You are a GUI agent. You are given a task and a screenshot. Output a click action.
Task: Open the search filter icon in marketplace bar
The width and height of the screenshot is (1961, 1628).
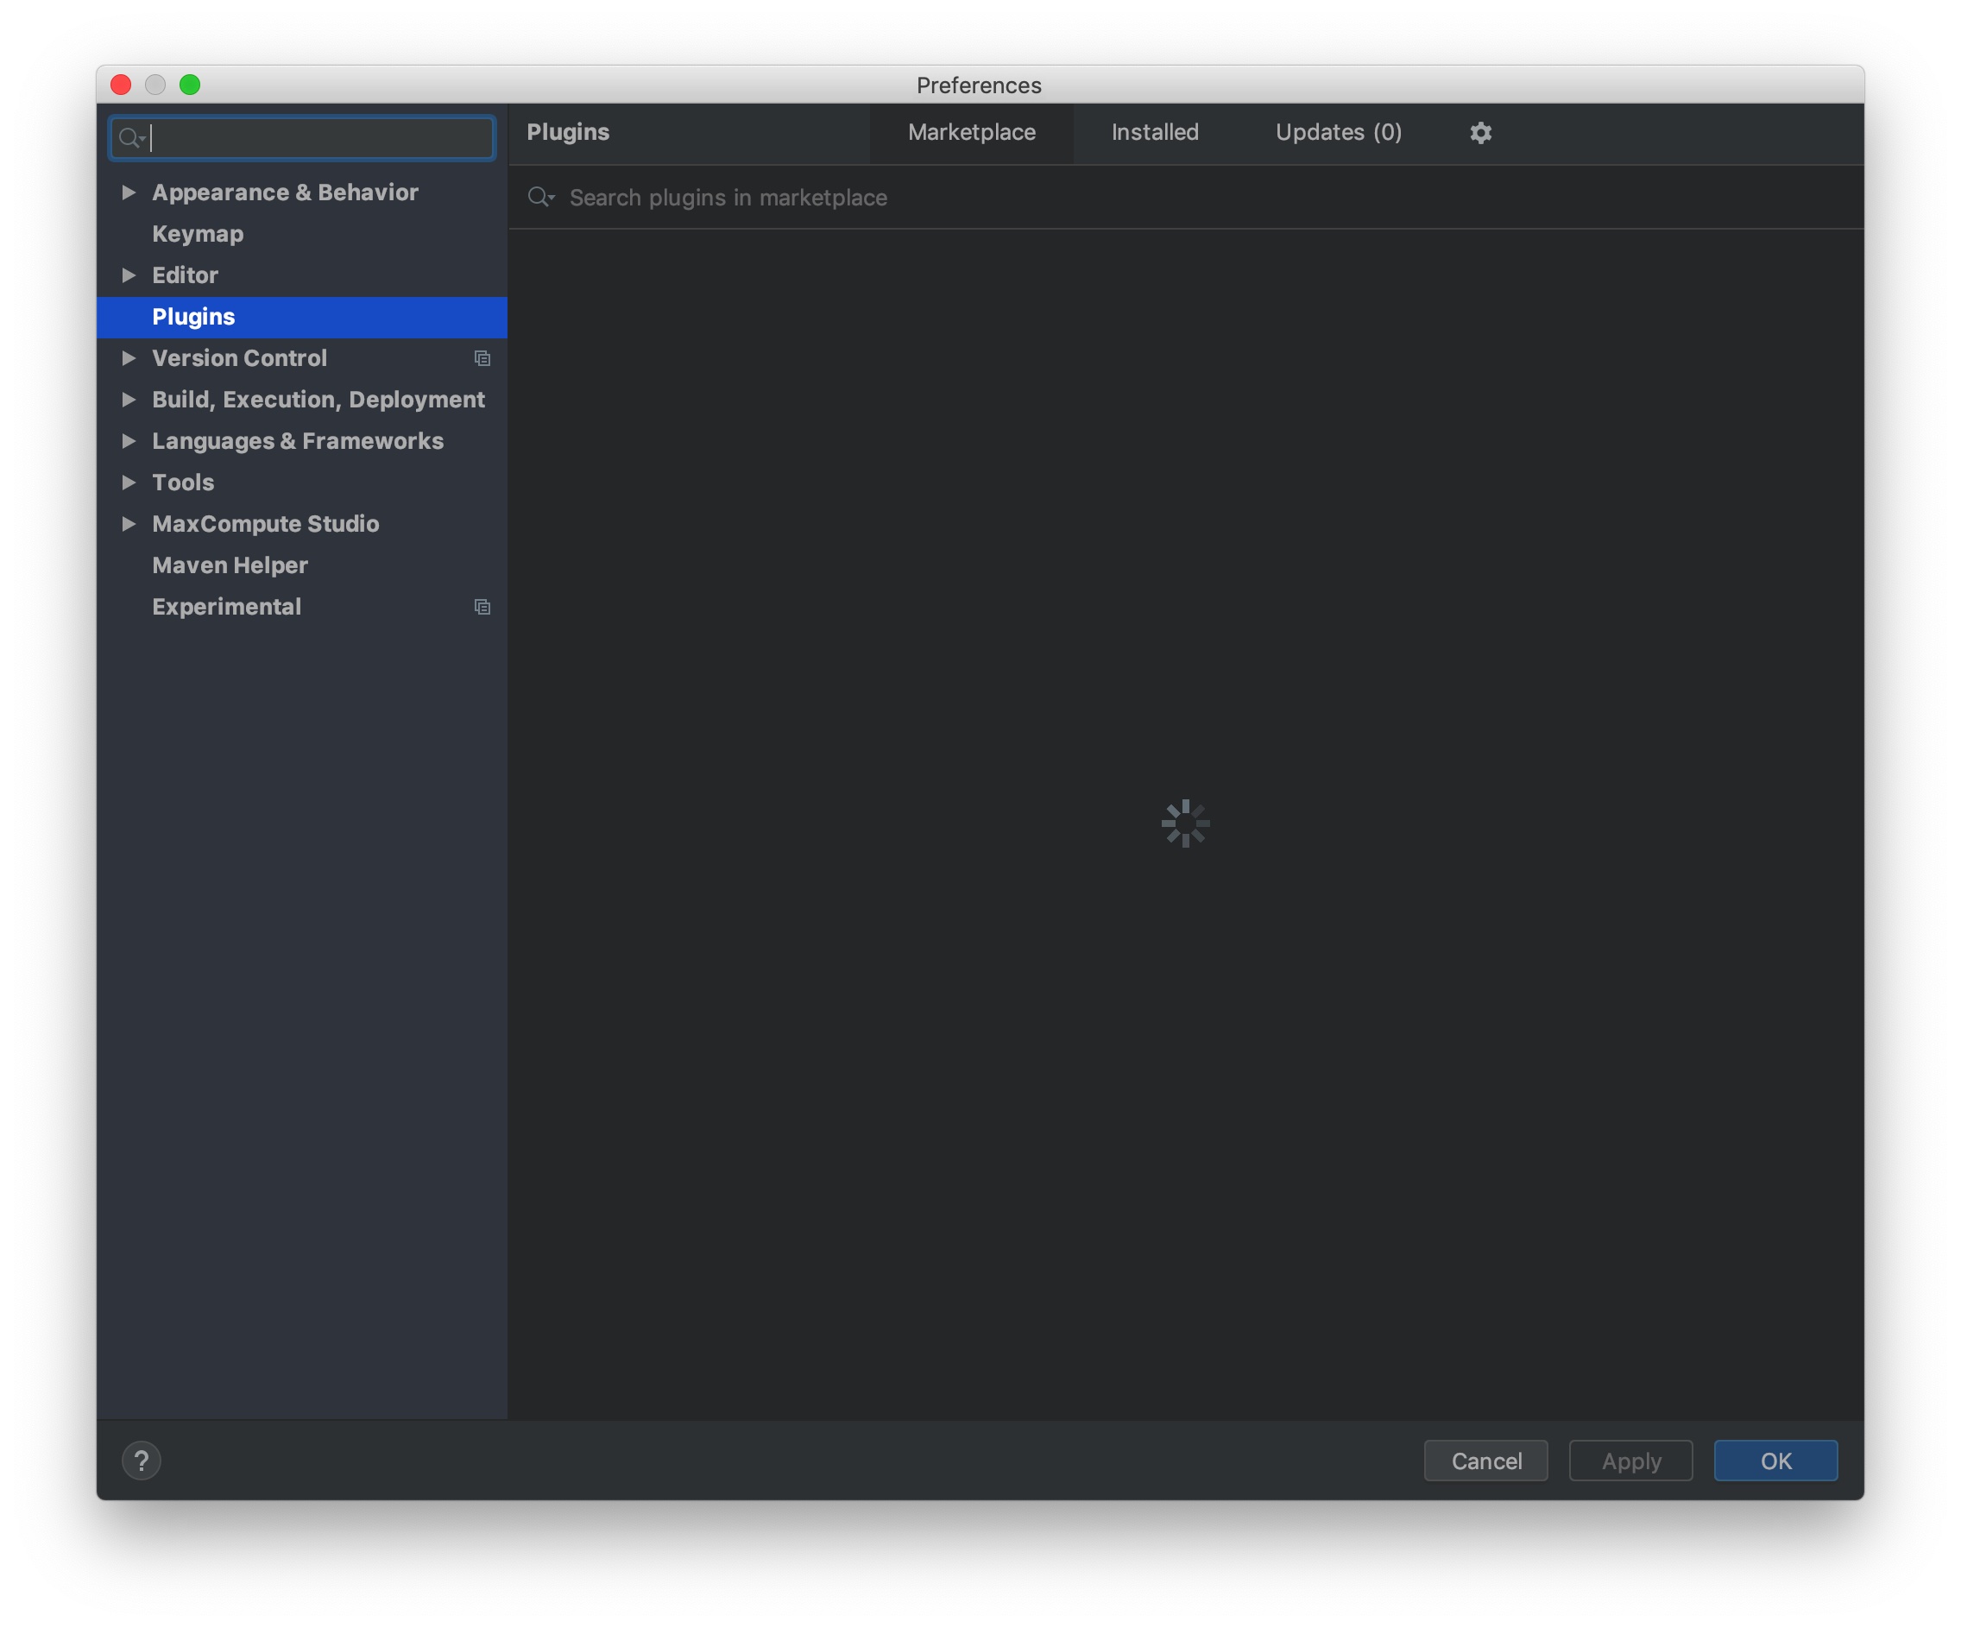[x=542, y=197]
